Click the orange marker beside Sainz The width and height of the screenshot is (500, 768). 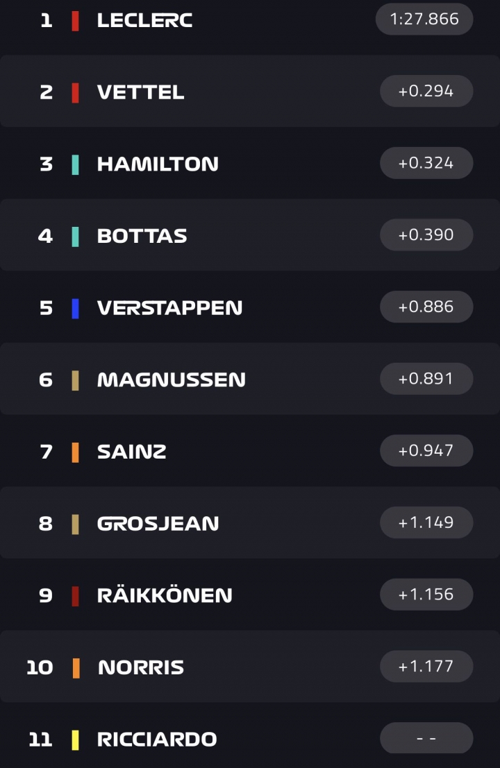pyautogui.click(x=75, y=452)
